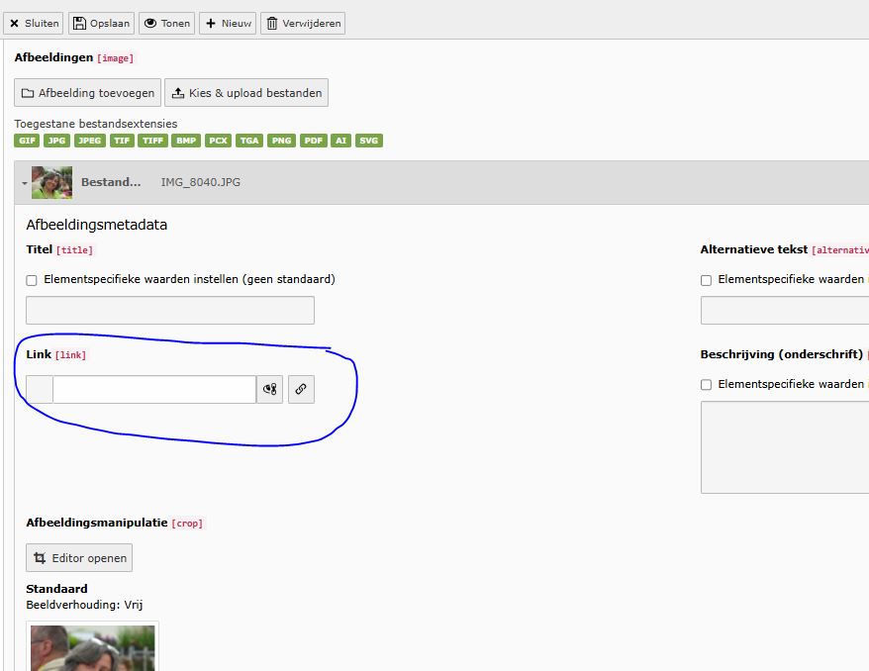Screen dimensions: 869x671
Task: Collapse the IMG_8040.JPG file entry arrow
Action: [x=24, y=183]
